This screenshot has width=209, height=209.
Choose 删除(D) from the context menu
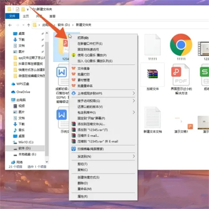click(103, 183)
